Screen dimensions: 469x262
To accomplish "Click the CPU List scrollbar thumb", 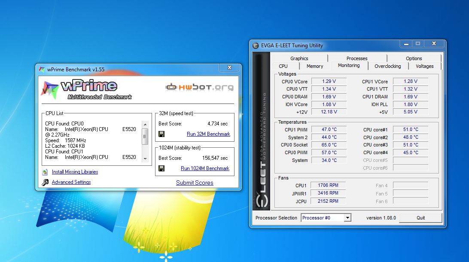I will point(145,137).
